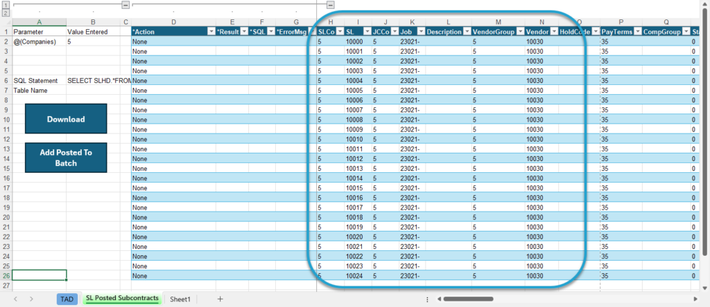This screenshot has height=307, width=710.
Task: Click the Description header cell
Action: [x=449, y=32]
